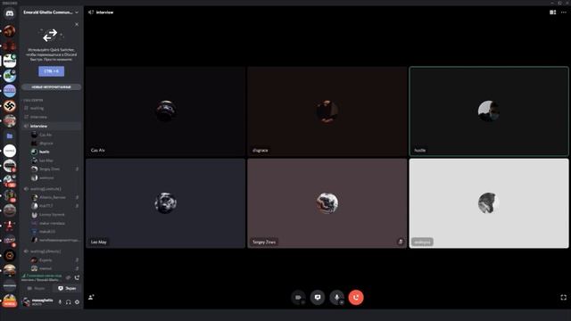This screenshot has width=571, height=321.
Task: Click the blue CTRL+K button
Action: click(x=52, y=71)
